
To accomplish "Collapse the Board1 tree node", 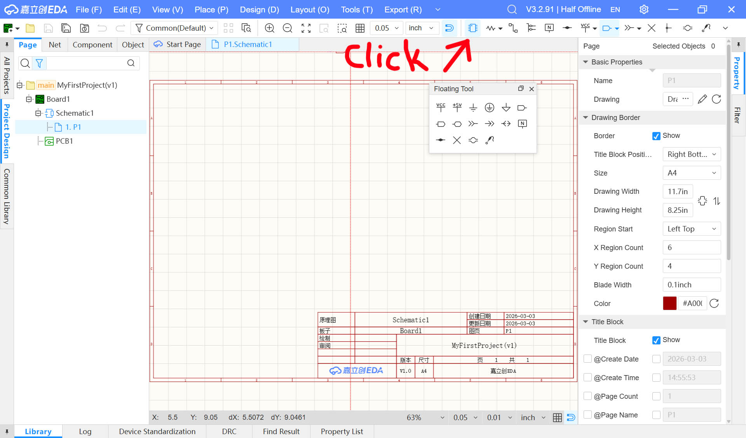I will pos(29,99).
